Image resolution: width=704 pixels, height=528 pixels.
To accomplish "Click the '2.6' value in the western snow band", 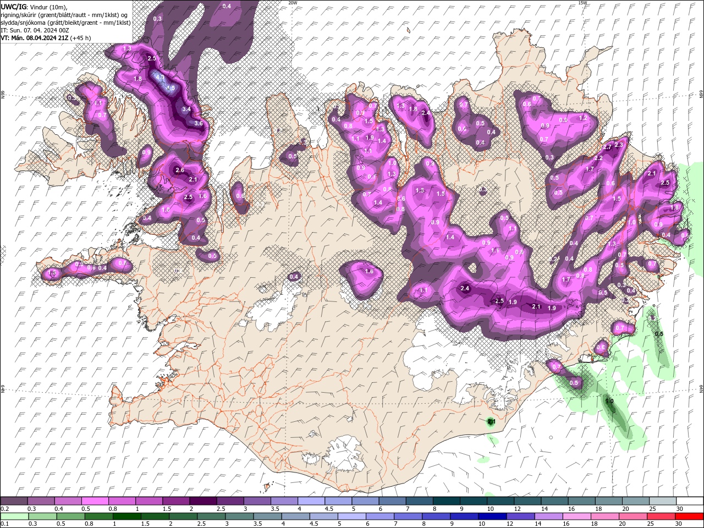I will coord(180,170).
